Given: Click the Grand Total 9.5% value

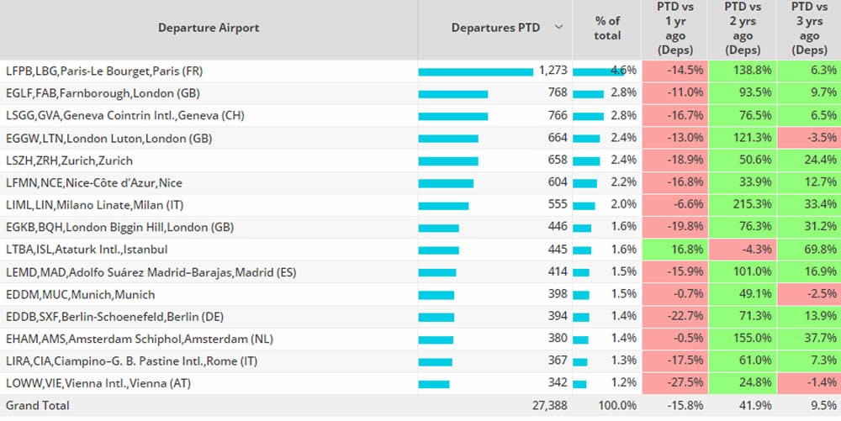Looking at the screenshot, I should coord(824,406).
